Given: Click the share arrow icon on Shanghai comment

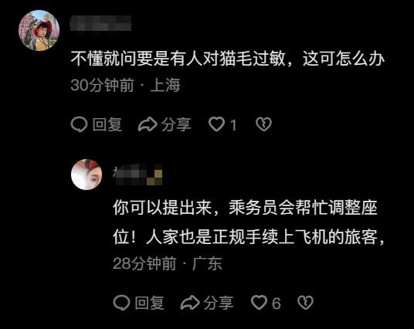Looking at the screenshot, I should (148, 124).
